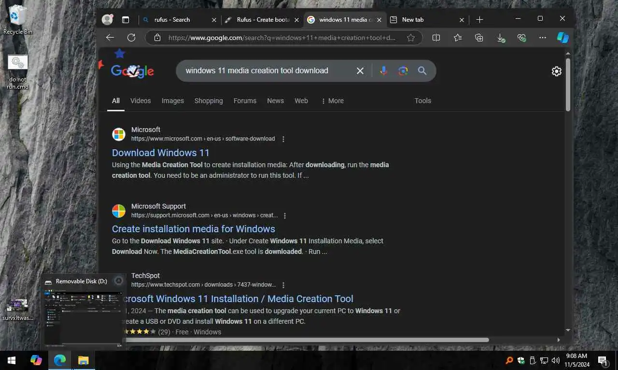618x370 pixels.
Task: Select the 'do not run.cmd' desktop file
Action: [x=18, y=72]
